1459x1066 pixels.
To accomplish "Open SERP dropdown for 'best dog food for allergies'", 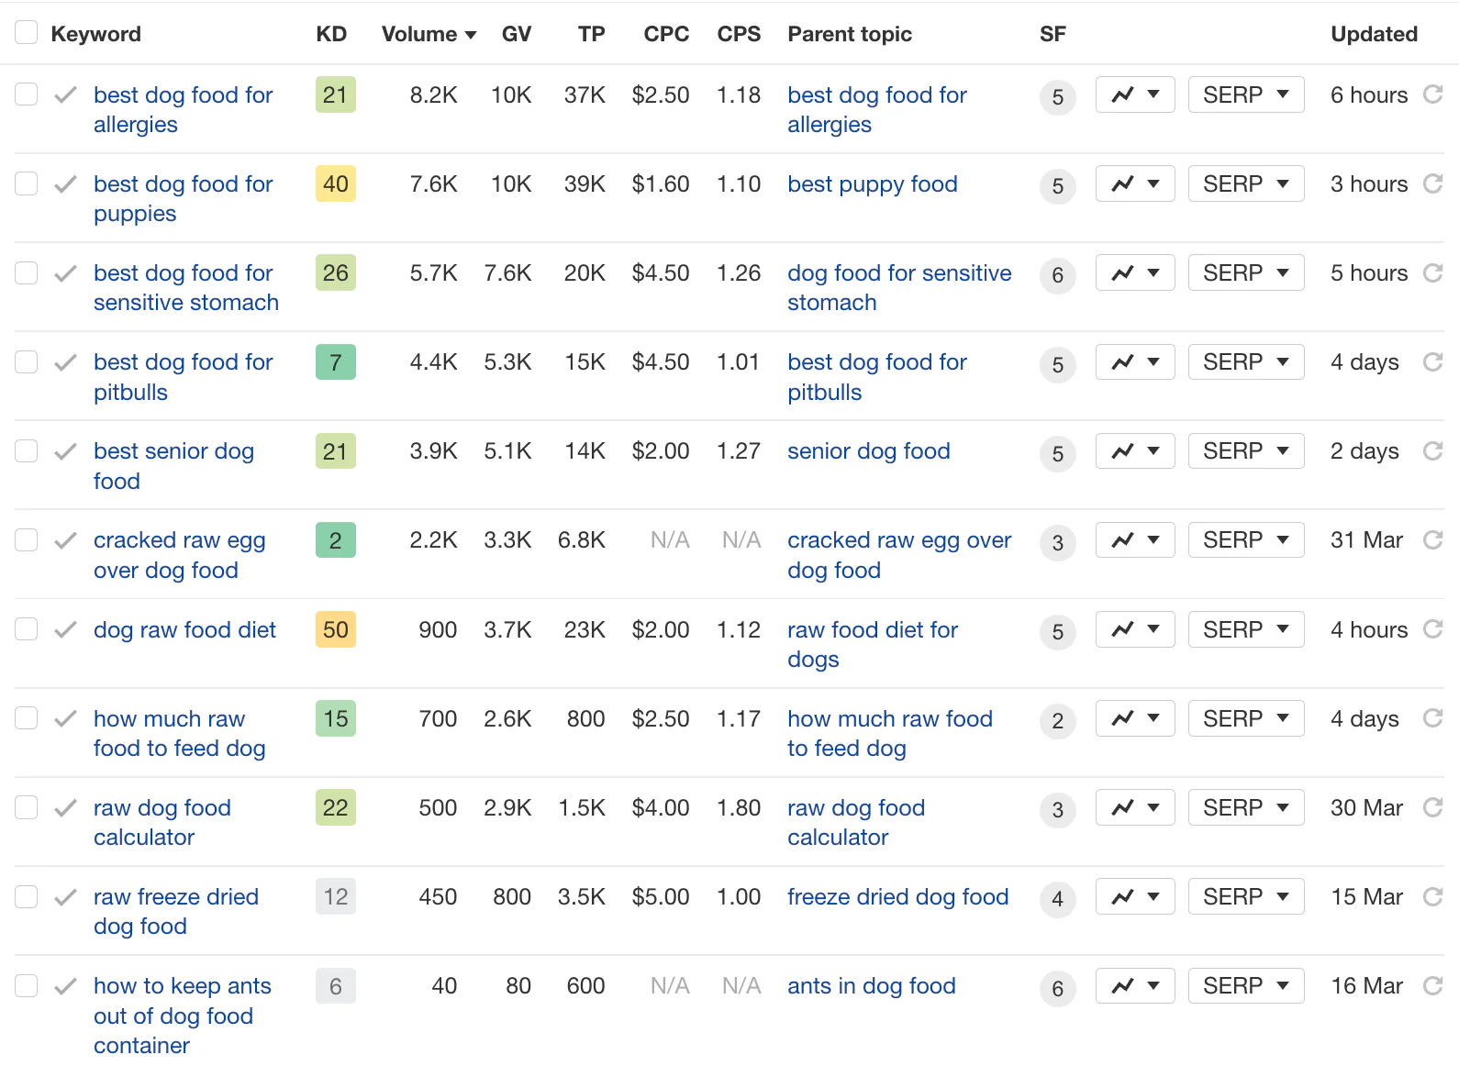I will (x=1246, y=94).
